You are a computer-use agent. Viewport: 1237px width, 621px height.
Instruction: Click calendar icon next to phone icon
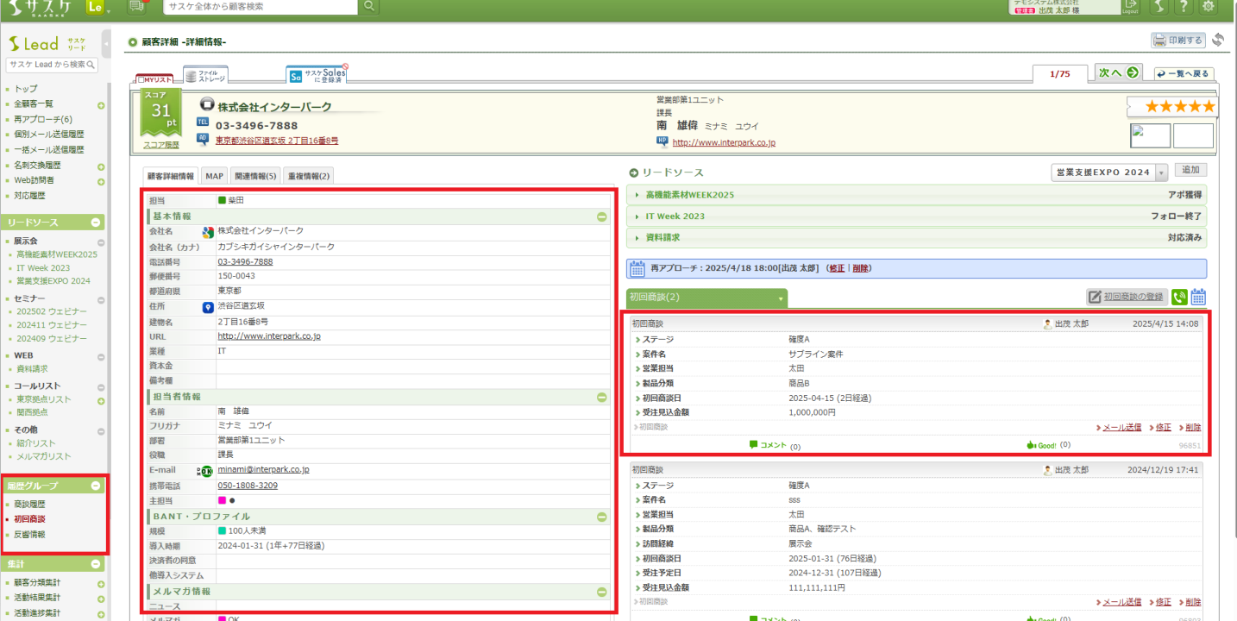[1198, 297]
